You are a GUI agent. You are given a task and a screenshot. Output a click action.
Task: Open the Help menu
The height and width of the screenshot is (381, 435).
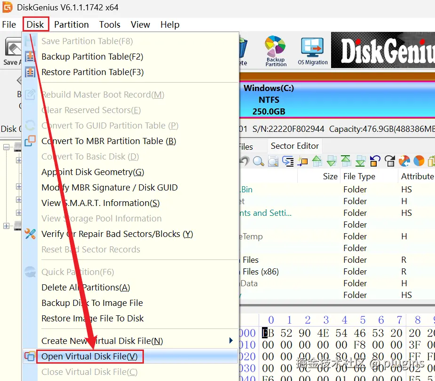pyautogui.click(x=170, y=25)
